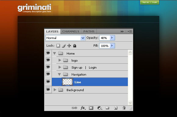Viewport: 177px width, 117px height.
Task: Click the link layers chain icon
Action: tap(74, 108)
